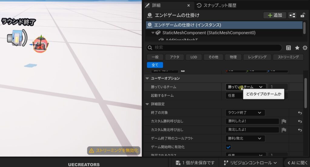Click the favorites star icon
The image size is (310, 167).
(297, 48)
